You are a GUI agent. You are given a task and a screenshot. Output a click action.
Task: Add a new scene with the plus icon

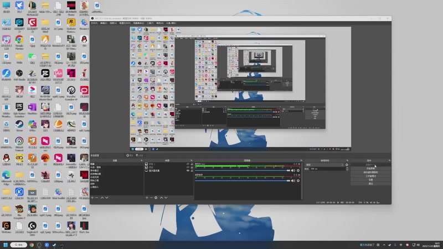[x=92, y=198]
